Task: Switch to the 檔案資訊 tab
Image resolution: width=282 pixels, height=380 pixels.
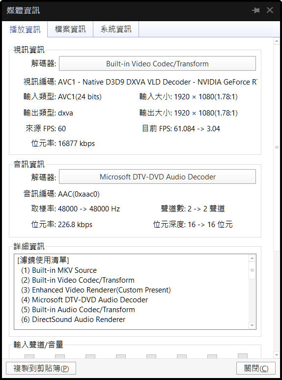Action: [70, 29]
